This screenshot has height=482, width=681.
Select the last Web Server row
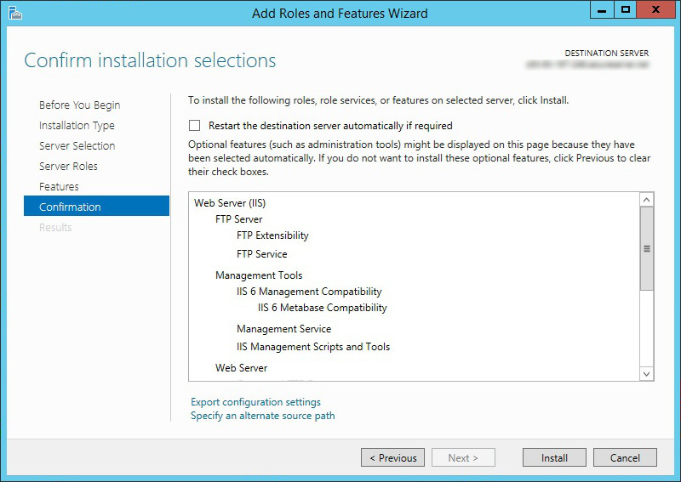tap(241, 368)
